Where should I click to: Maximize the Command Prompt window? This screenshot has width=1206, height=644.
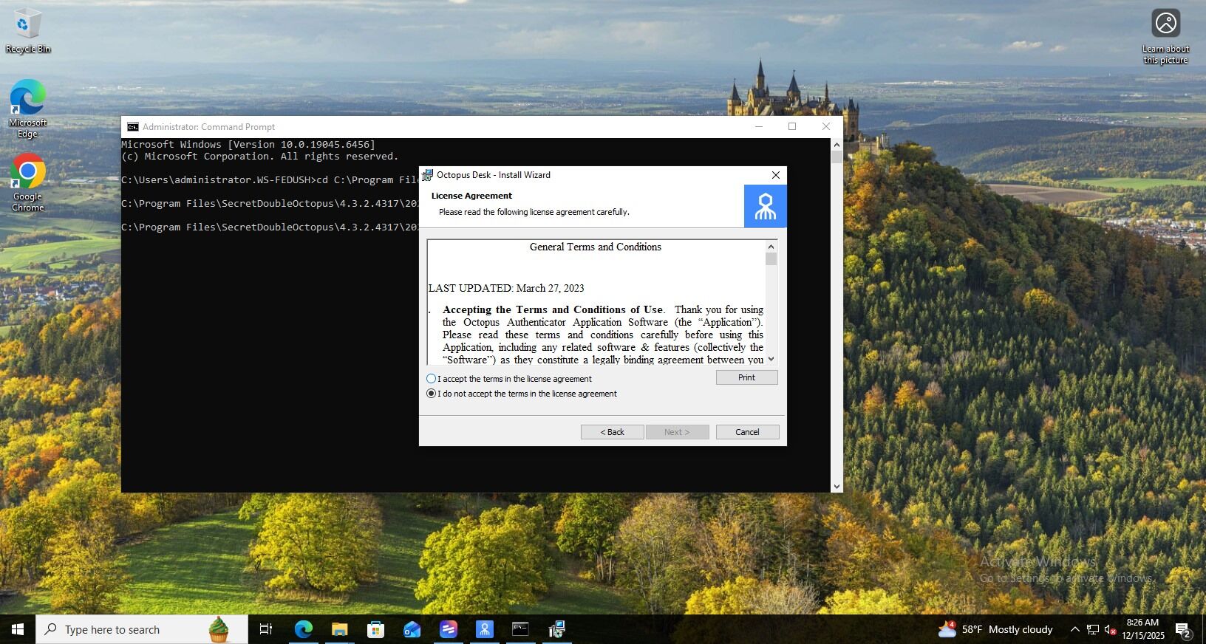tap(792, 127)
